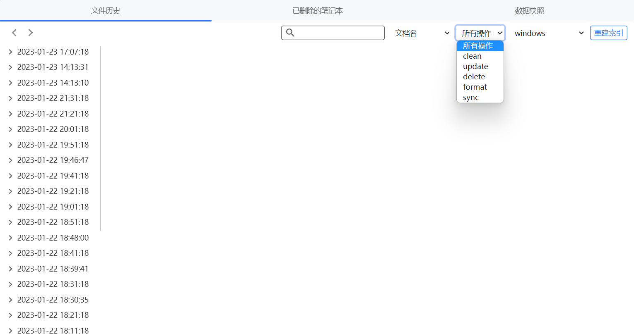Expand the 2023-01-23 14:13:31 history entry
The image size is (634, 336).
pos(10,67)
